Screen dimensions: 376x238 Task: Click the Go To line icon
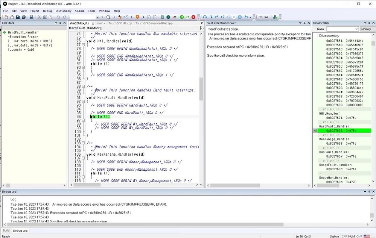pos(126,17)
